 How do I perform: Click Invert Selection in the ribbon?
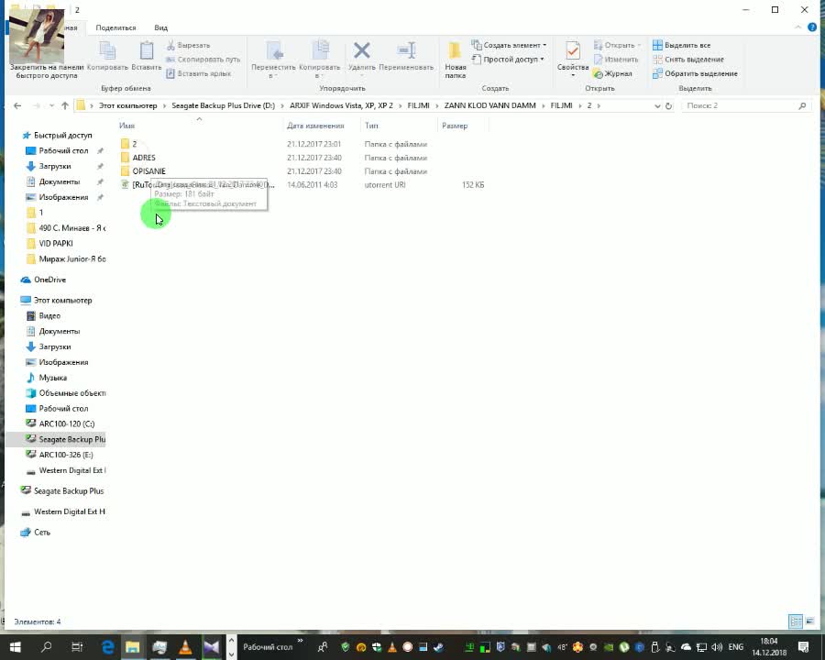click(x=694, y=73)
